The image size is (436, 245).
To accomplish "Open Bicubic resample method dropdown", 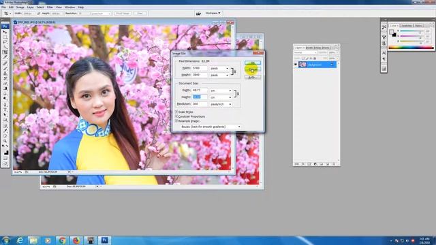I will pyautogui.click(x=211, y=127).
